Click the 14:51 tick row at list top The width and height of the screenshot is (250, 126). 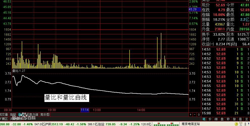click(x=226, y=50)
